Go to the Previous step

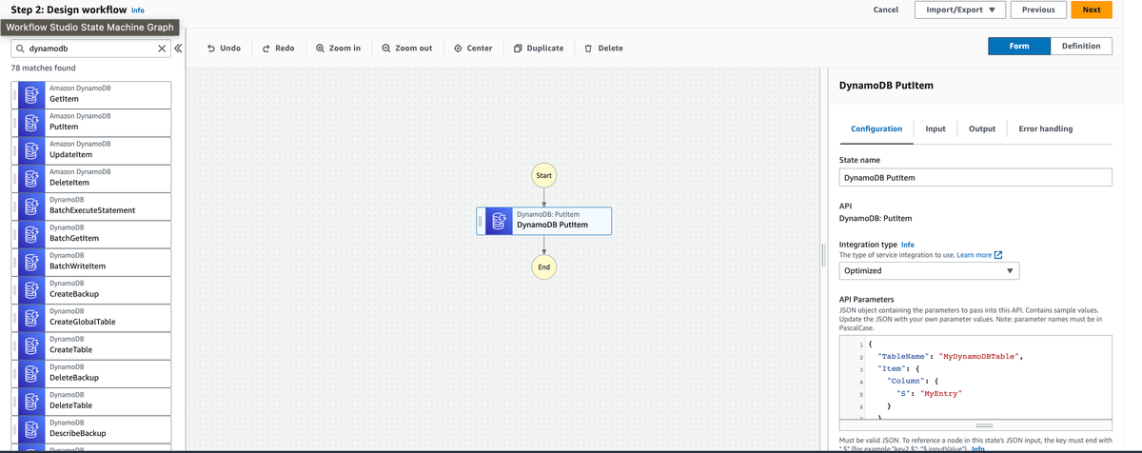1038,10
